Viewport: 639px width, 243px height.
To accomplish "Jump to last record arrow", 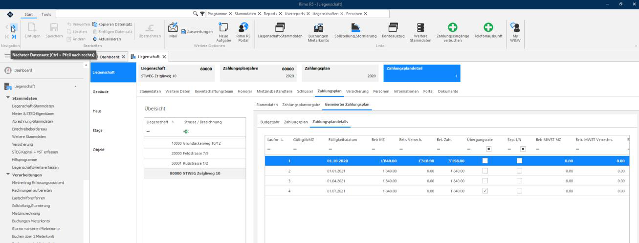I will click(x=14, y=37).
